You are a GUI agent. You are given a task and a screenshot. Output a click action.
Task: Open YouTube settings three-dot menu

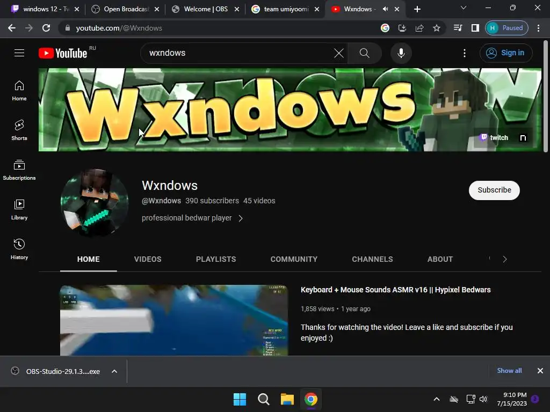tap(465, 53)
